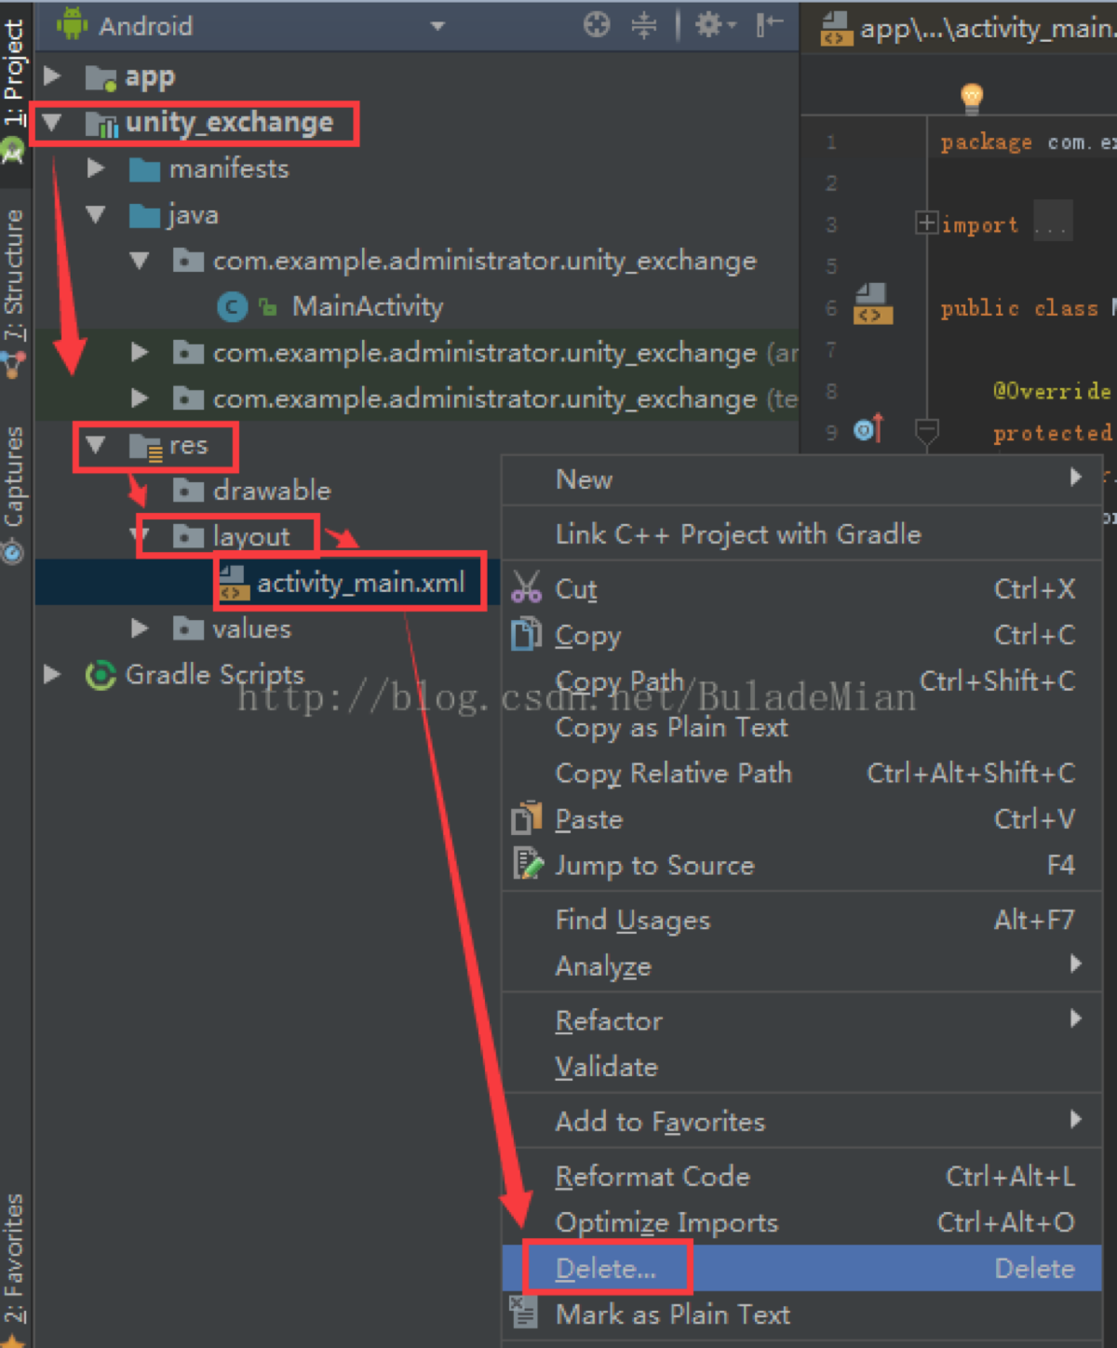
Task: Choose Find Usages from the context menu
Action: [801, 921]
